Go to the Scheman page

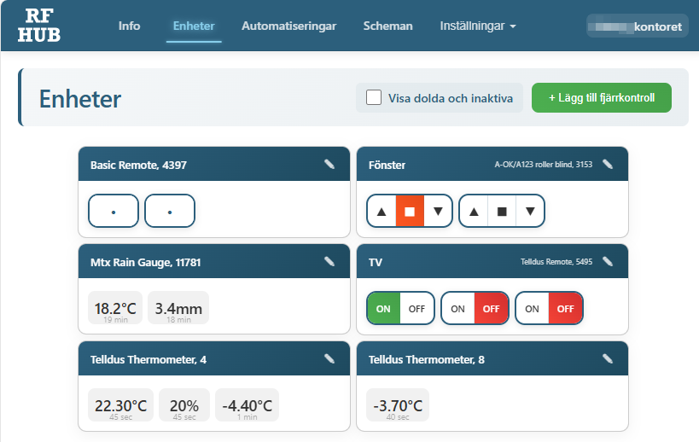point(387,26)
